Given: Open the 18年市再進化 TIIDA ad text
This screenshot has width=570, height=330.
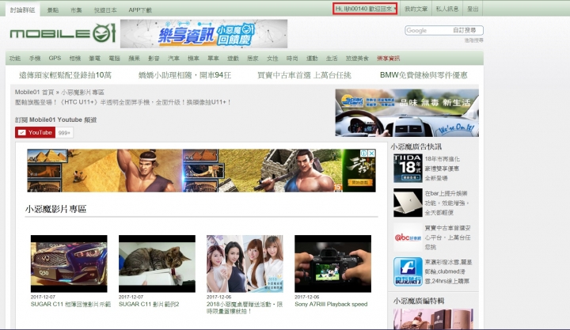Looking at the screenshot, I should pos(443,169).
